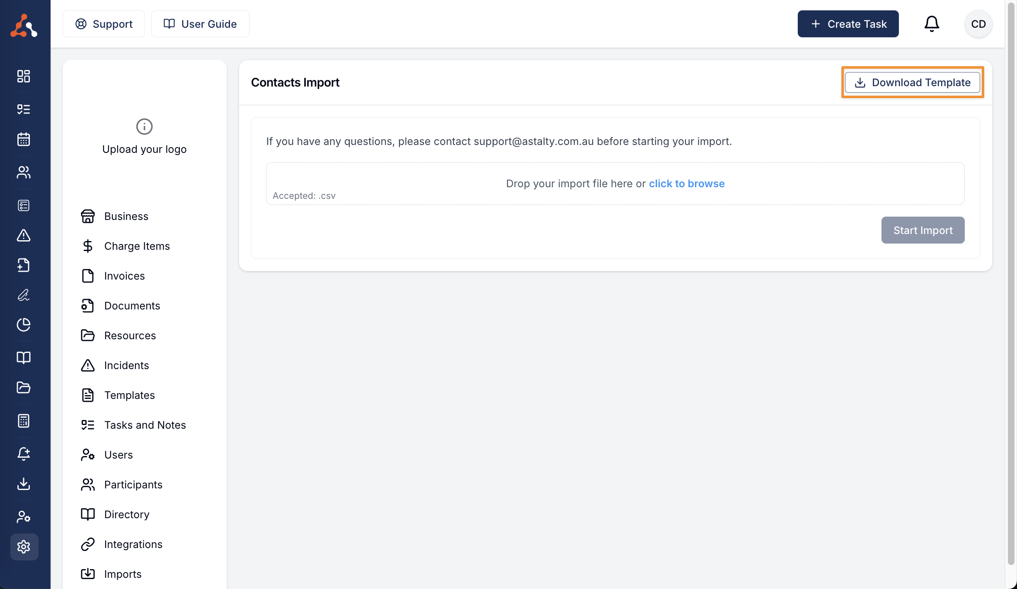Open the calendar icon in left sidebar
The height and width of the screenshot is (589, 1017).
pyautogui.click(x=24, y=139)
